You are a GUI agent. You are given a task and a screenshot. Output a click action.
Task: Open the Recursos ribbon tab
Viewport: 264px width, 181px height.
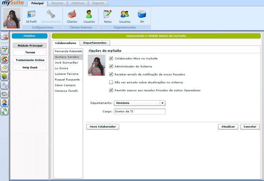pyautogui.click(x=57, y=3)
